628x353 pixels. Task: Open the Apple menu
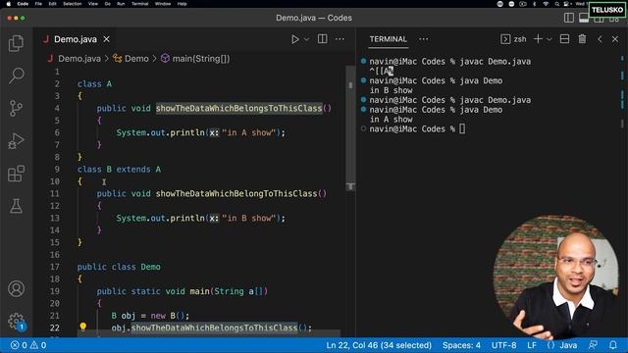pyautogui.click(x=9, y=4)
